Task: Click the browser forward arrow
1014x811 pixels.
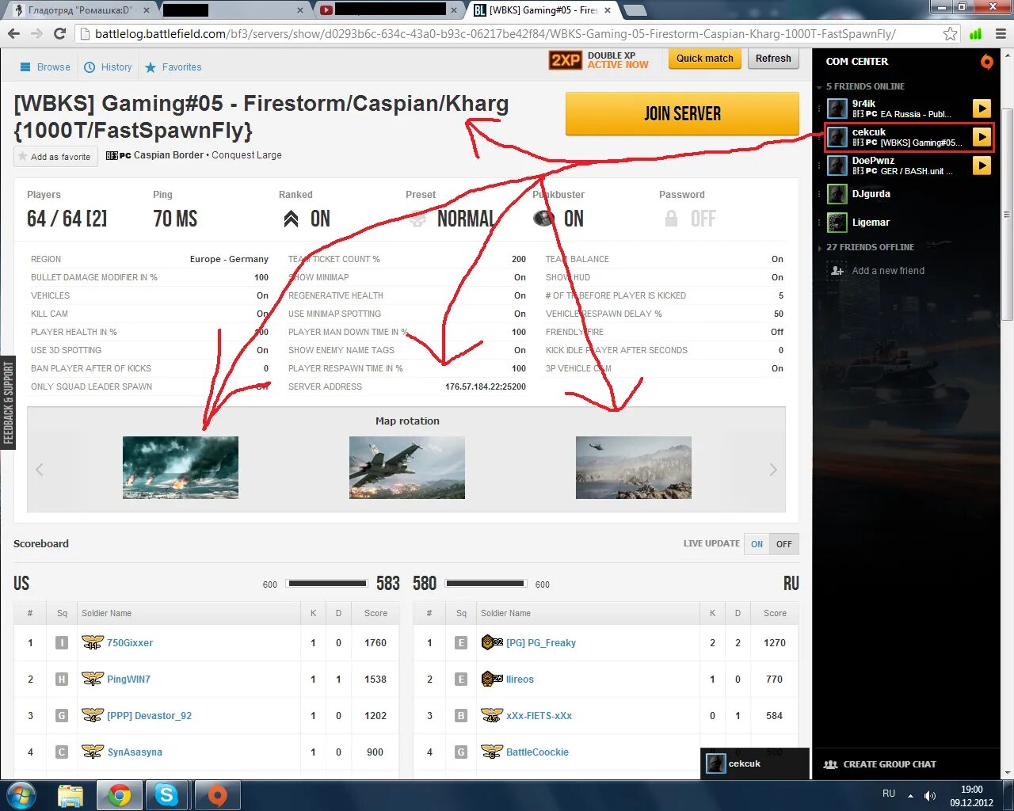Action: 36,34
